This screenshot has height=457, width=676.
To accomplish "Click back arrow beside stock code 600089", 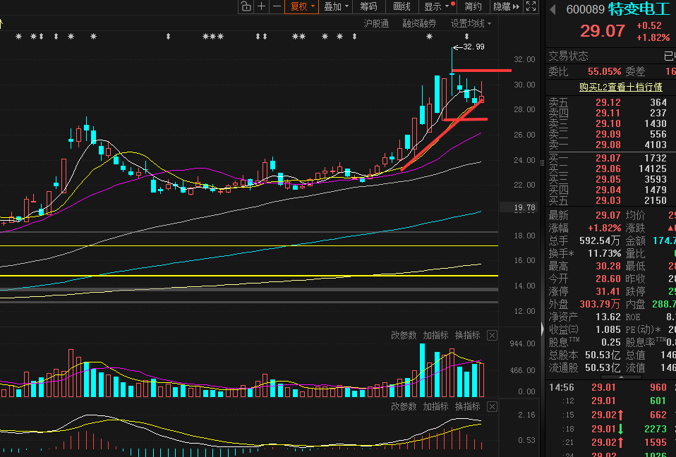I will coord(553,9).
